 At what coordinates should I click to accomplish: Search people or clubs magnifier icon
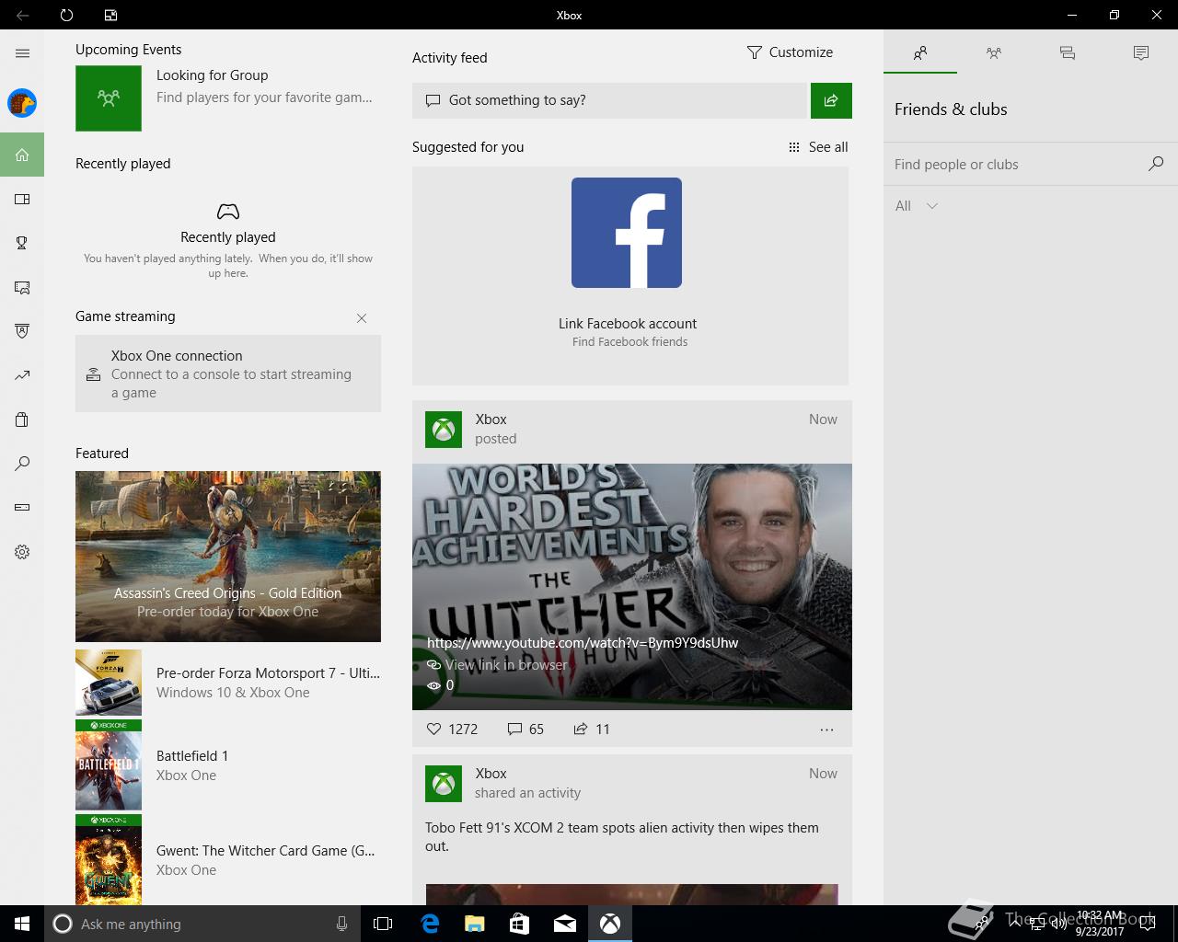point(1156,164)
